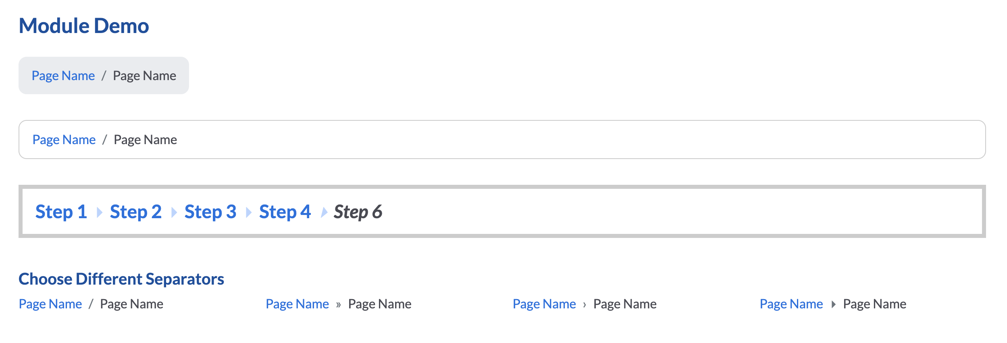The width and height of the screenshot is (1007, 343).
Task: Click the double-angle separator in the second example
Action: [339, 304]
